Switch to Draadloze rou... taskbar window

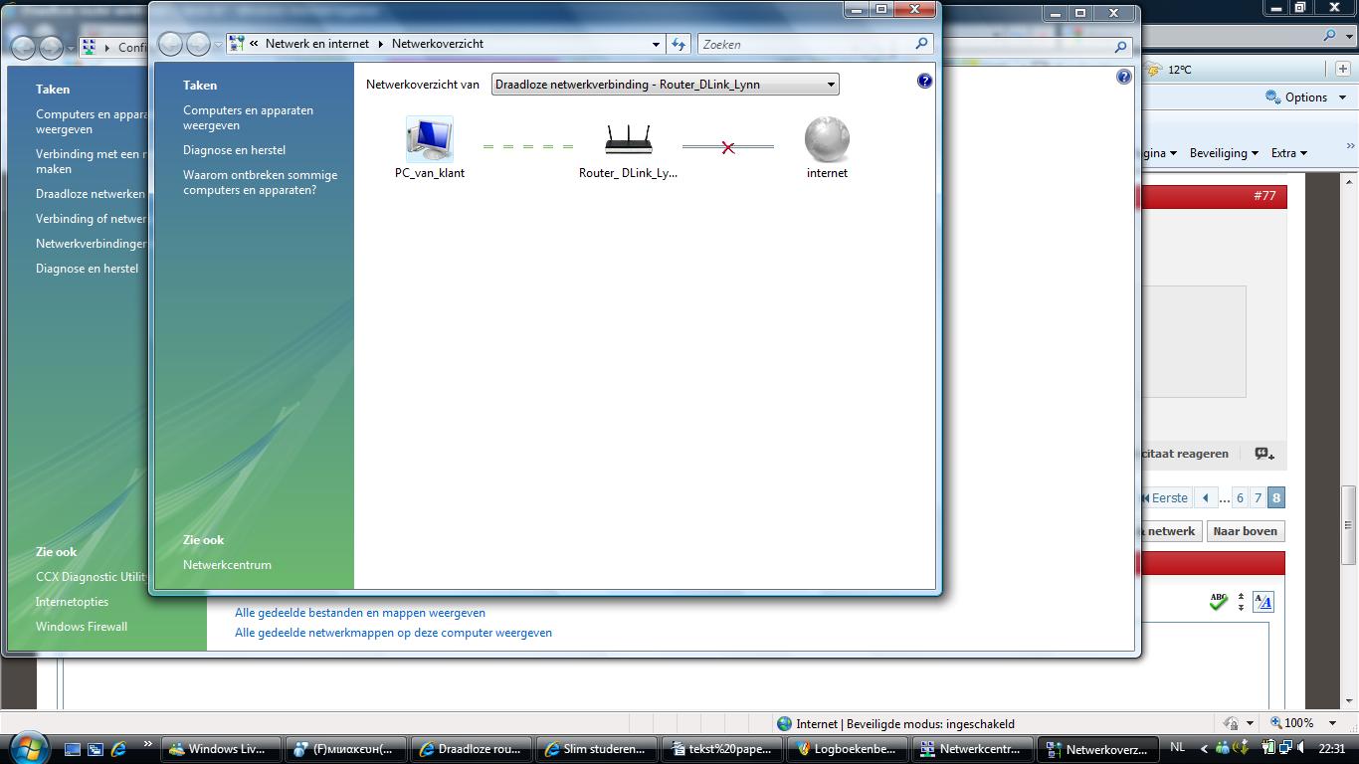(x=470, y=749)
